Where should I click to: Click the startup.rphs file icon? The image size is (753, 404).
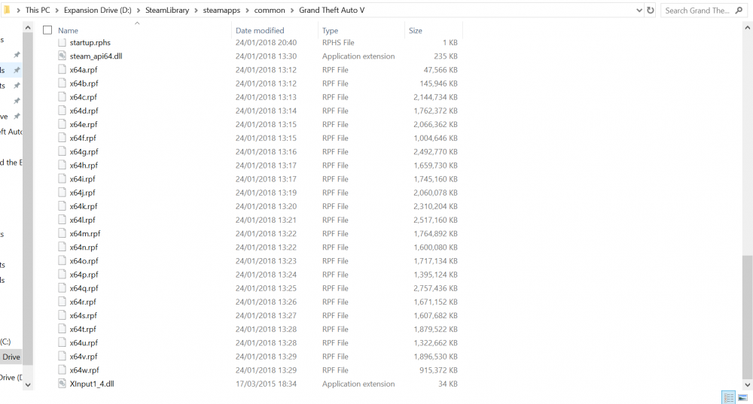[x=62, y=42]
